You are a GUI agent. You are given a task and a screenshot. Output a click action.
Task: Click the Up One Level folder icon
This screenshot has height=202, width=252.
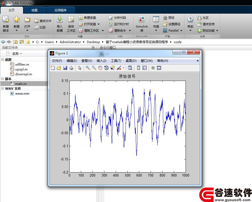pos(15,42)
